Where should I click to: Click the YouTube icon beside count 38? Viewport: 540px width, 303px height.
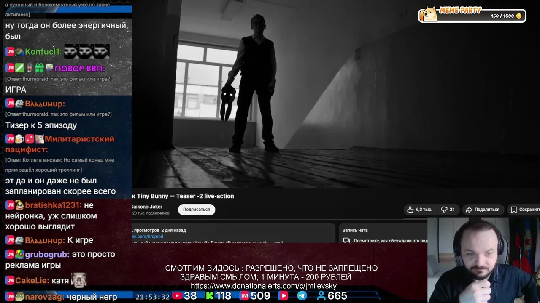pos(177,296)
